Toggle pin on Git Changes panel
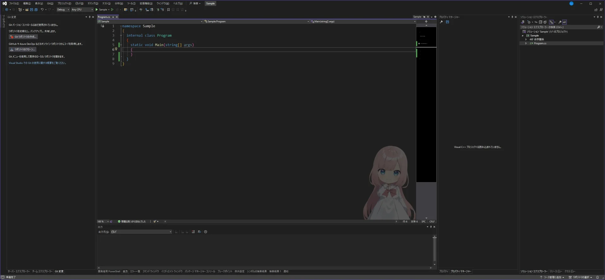605x280 pixels. click(x=89, y=17)
